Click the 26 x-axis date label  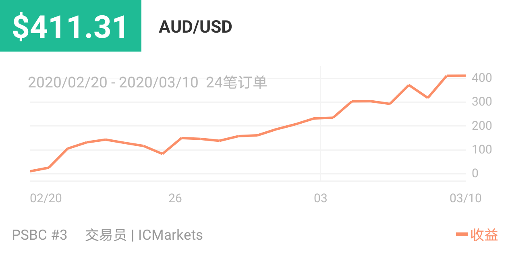coord(175,198)
